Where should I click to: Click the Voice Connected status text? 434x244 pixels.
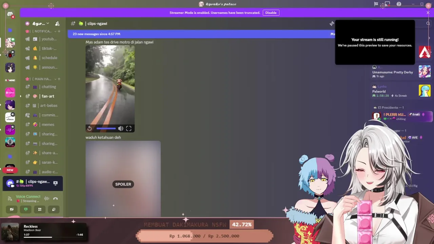click(28, 197)
